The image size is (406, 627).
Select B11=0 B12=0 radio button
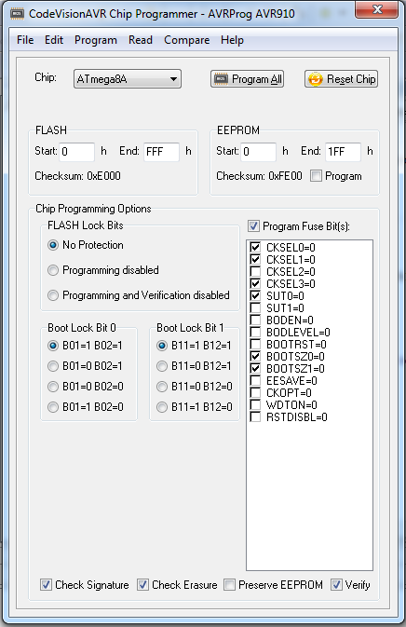point(161,387)
